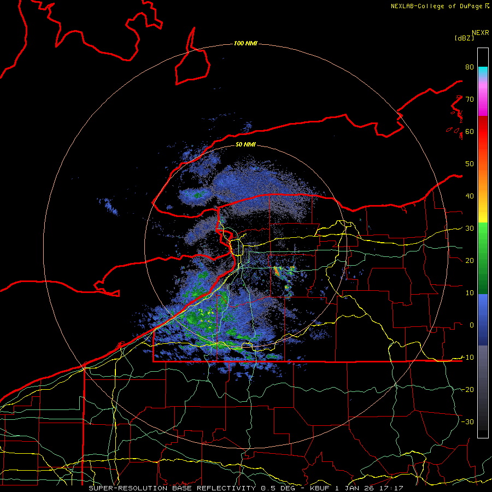The width and height of the screenshot is (492, 492).
Task: Click the 80 value on dBZ scale
Action: [470, 67]
